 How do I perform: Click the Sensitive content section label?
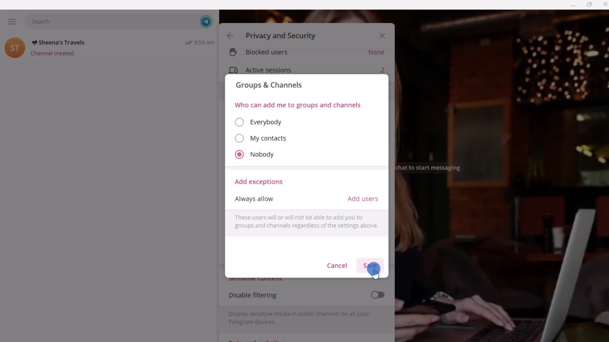tap(255, 278)
